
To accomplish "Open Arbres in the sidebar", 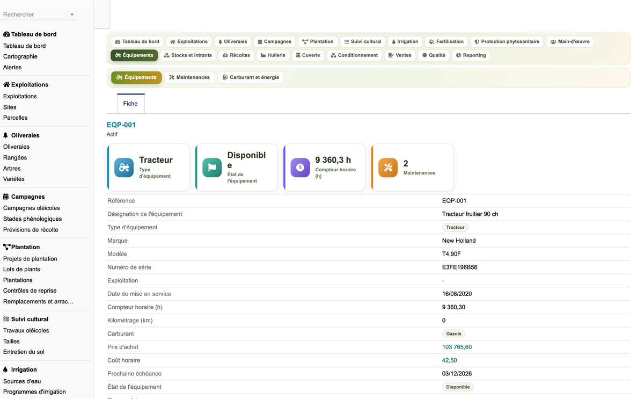I will [12, 168].
